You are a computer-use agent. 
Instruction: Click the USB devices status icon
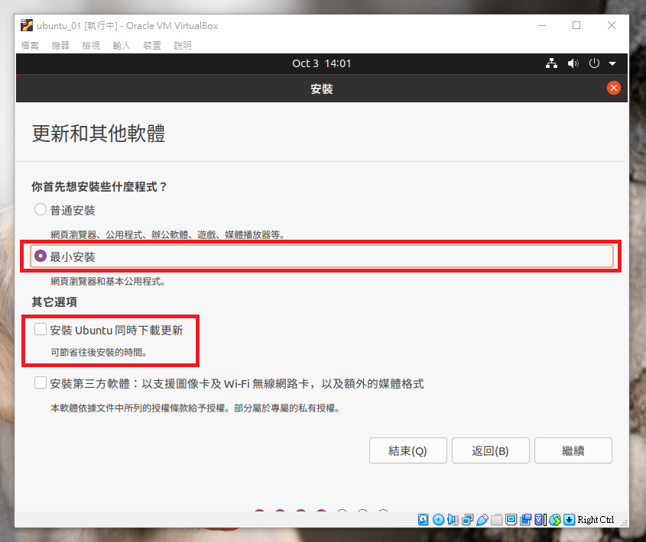(x=482, y=520)
